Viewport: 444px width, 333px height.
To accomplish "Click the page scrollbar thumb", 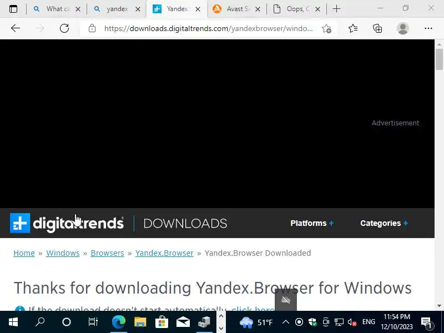I will [439, 59].
